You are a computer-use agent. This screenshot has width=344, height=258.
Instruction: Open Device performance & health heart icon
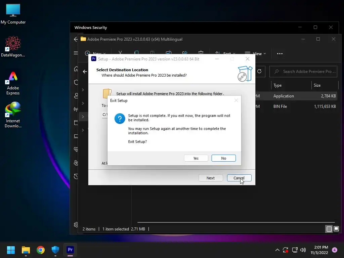[x=76, y=149]
